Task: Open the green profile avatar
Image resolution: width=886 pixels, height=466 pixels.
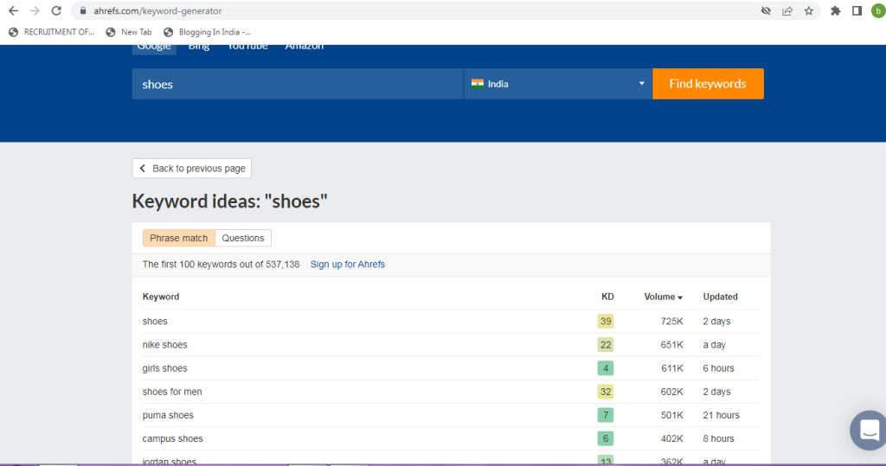Action: tap(879, 10)
